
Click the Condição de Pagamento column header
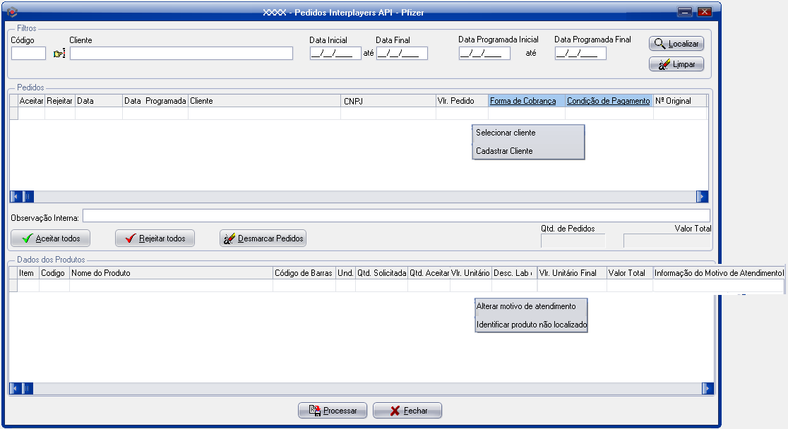click(608, 101)
